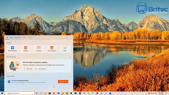Open the orange C app on taskbar
Viewport: 169px width, 95px height.
[x=63, y=93]
